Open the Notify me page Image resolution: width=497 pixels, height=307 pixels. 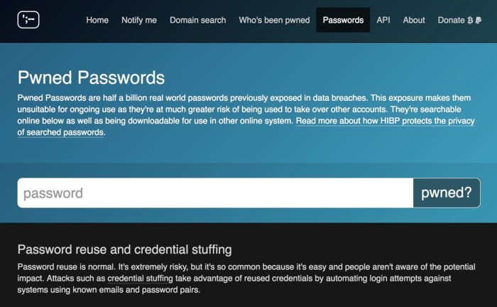pos(139,20)
